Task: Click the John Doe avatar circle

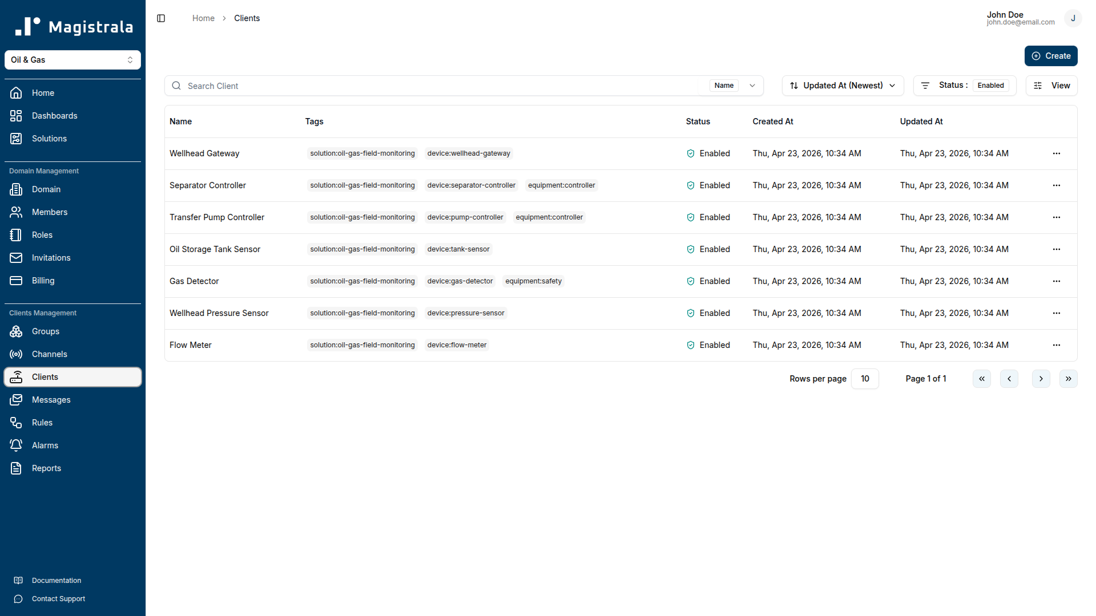Action: click(1074, 18)
